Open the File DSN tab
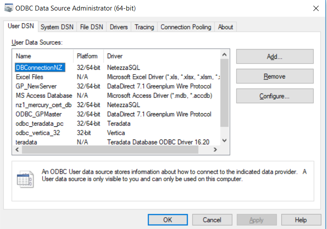Image resolution: width=327 pixels, height=229 pixels. pos(91,27)
